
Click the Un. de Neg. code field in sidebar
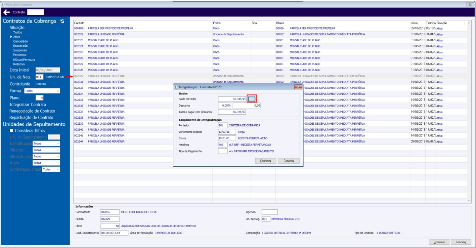tap(39, 77)
